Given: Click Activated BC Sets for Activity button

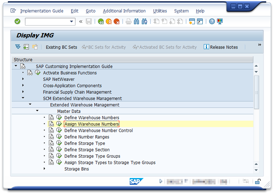Looking at the screenshot, I should pyautogui.click(x=165, y=47).
